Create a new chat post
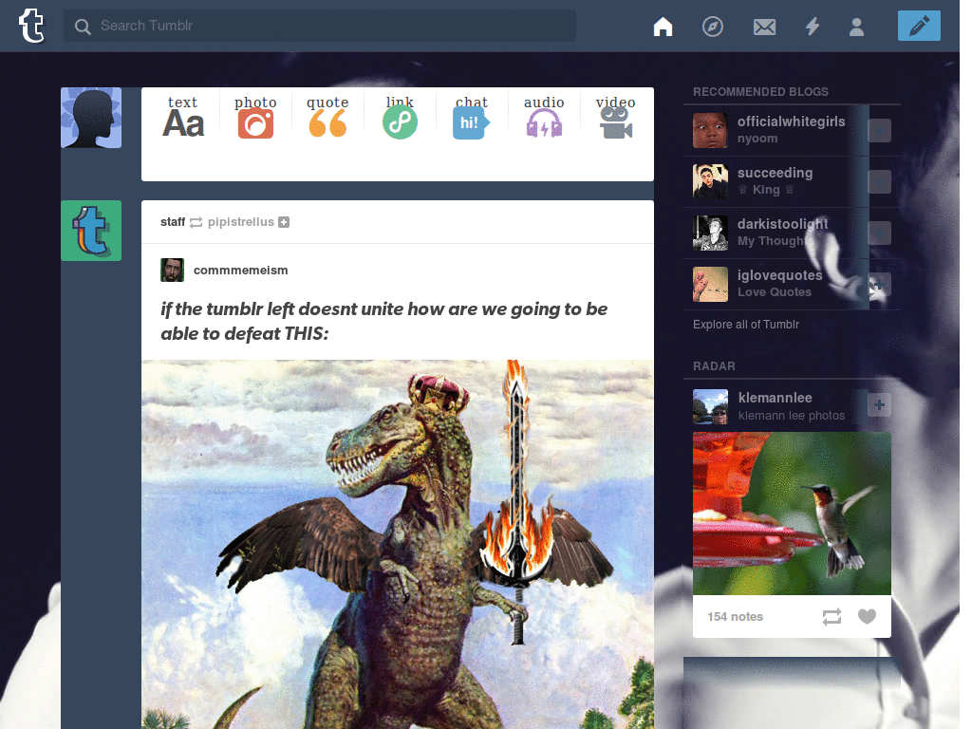Viewport: 972px width, 729px height. [472, 117]
